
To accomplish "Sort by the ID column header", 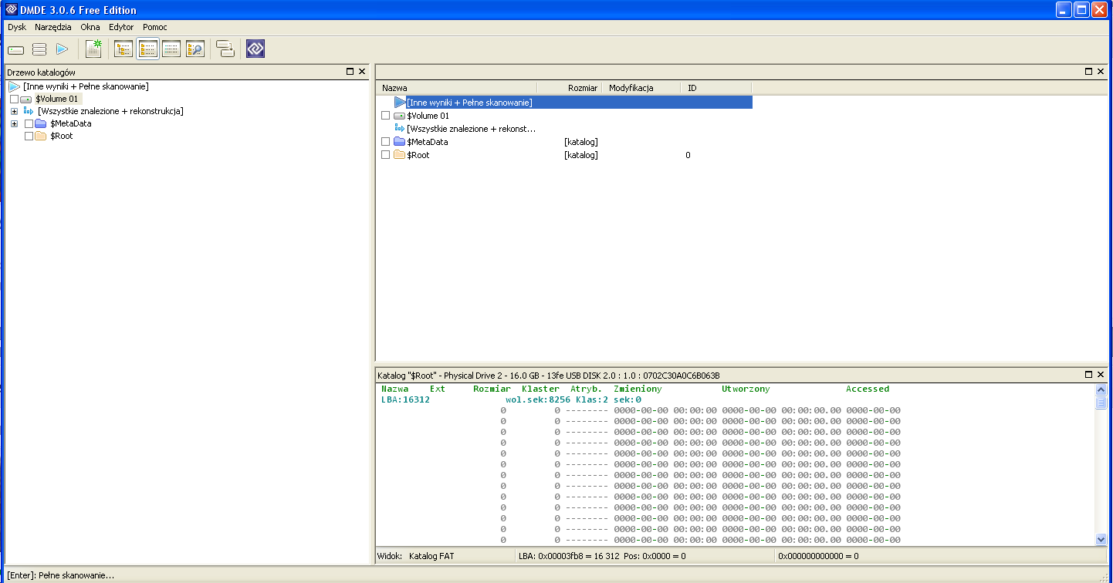I will (716, 88).
